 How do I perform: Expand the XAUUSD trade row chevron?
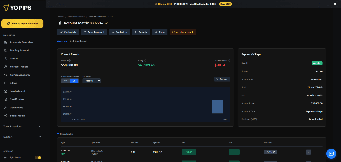pyautogui.click(x=308, y=152)
